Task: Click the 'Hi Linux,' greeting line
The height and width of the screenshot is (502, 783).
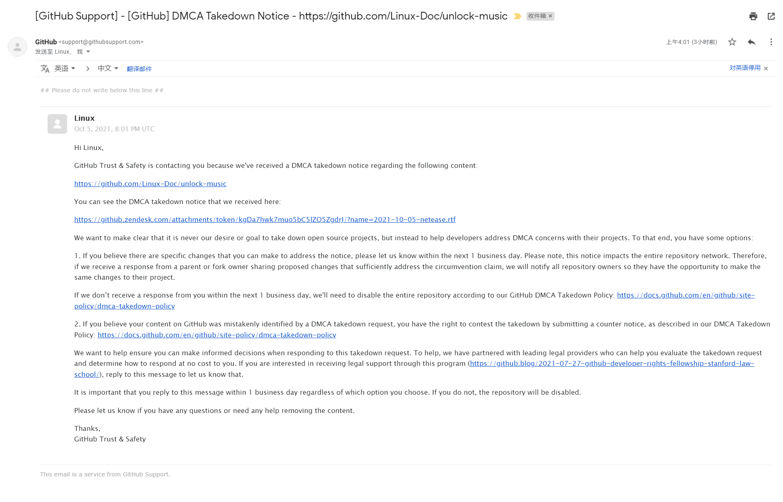Action: (x=89, y=148)
